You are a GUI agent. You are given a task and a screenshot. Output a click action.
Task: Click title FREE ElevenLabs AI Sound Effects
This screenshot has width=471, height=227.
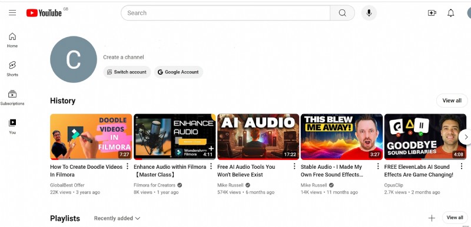point(419,171)
